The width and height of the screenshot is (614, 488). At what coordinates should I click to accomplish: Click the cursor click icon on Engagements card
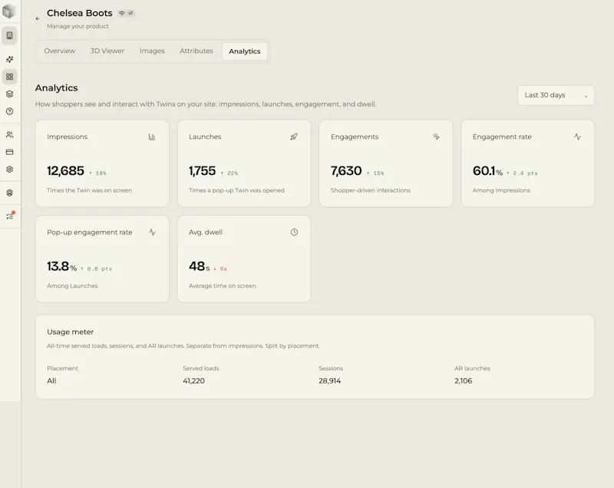436,137
